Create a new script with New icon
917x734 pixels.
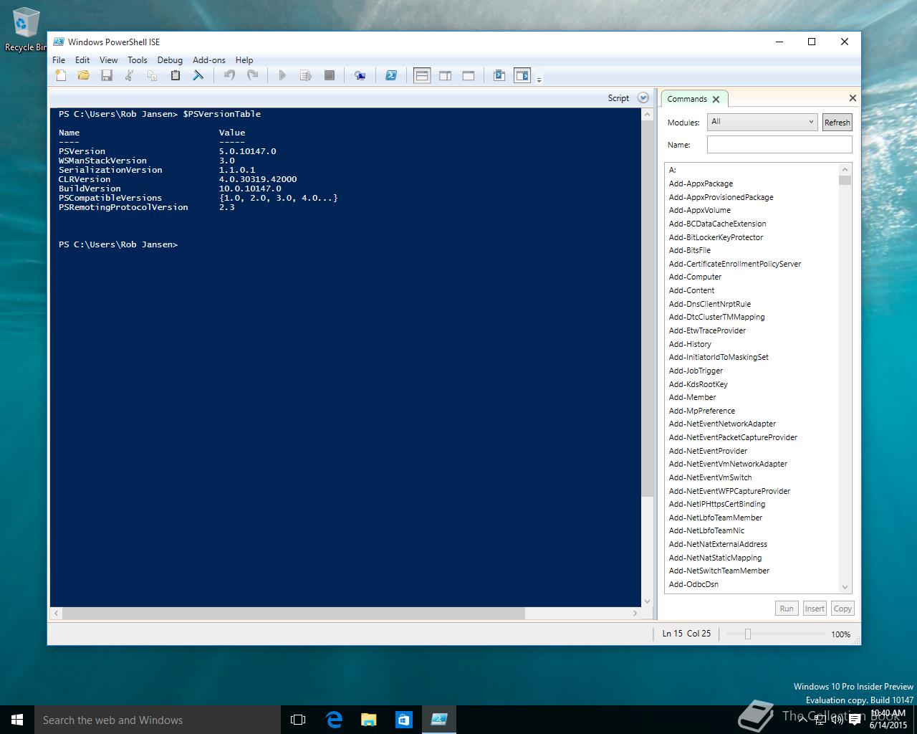pos(61,75)
